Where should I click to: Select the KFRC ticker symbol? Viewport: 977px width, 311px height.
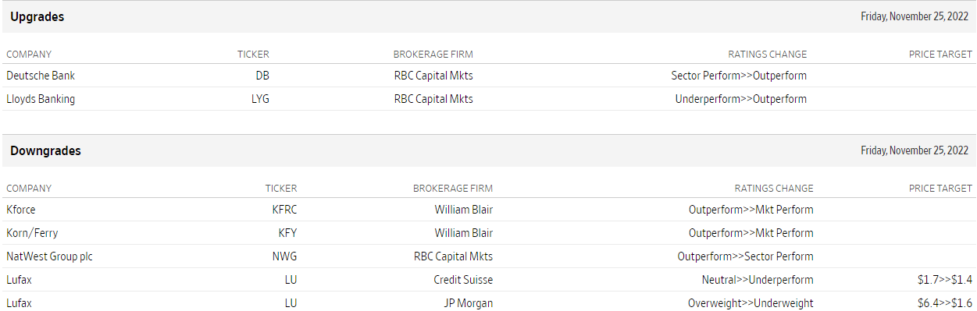[284, 210]
